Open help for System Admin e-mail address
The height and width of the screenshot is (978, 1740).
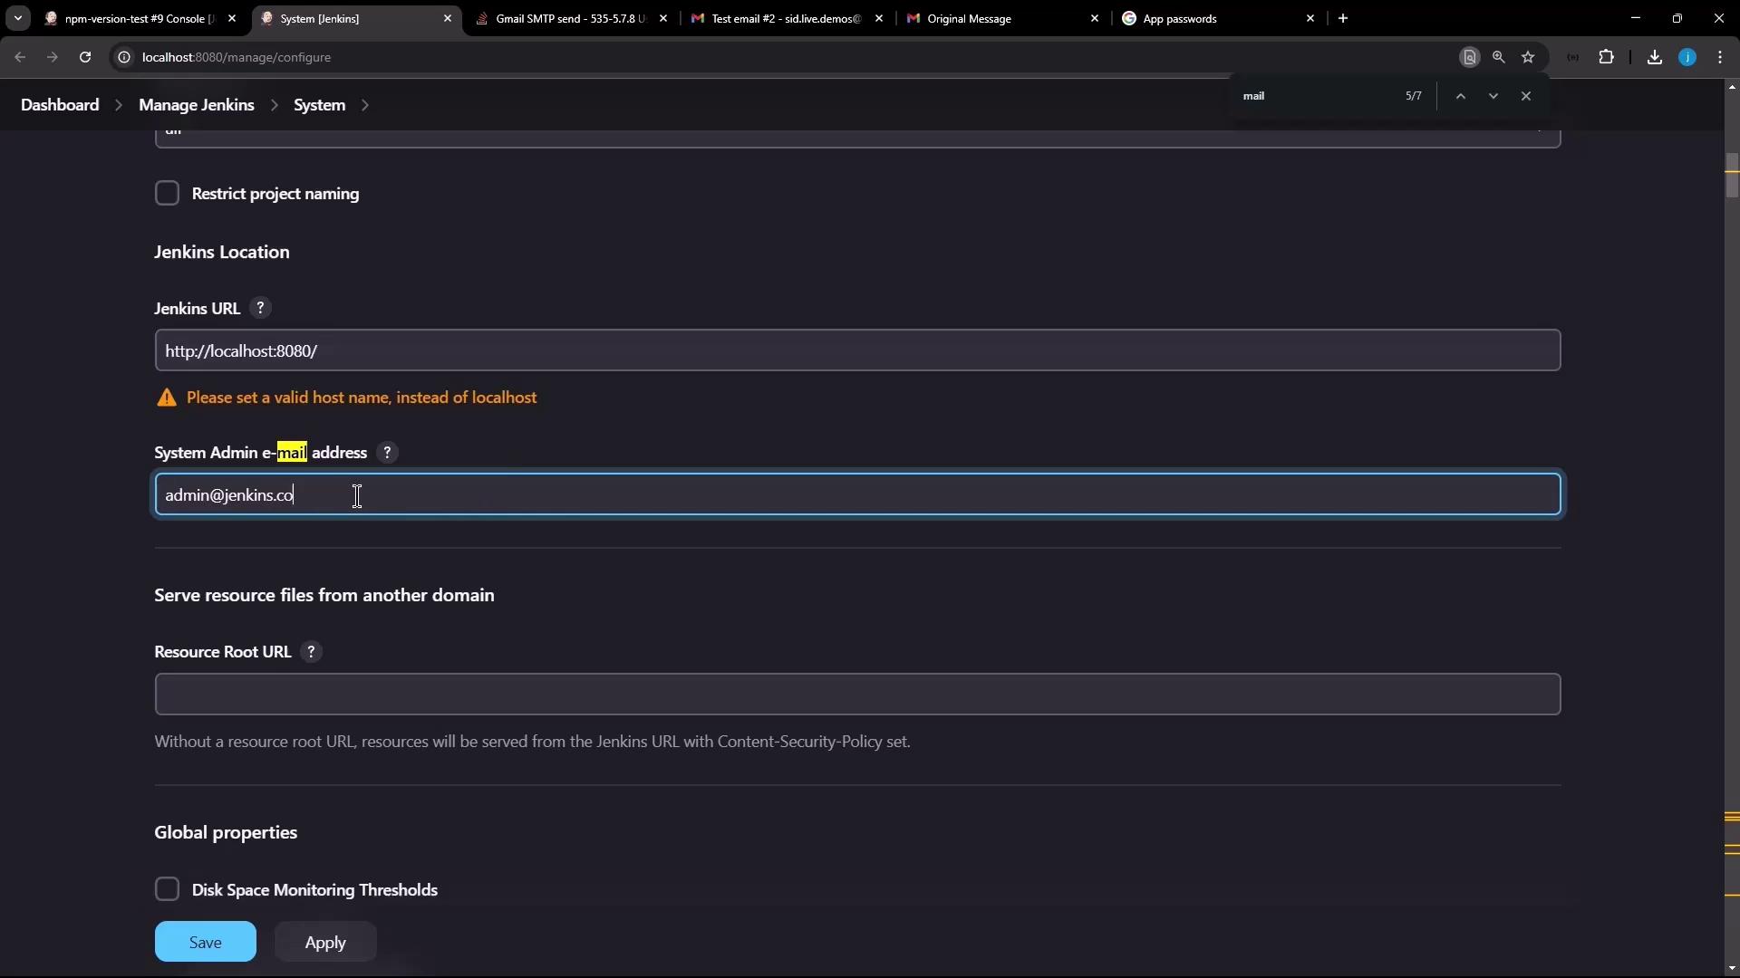tap(387, 453)
